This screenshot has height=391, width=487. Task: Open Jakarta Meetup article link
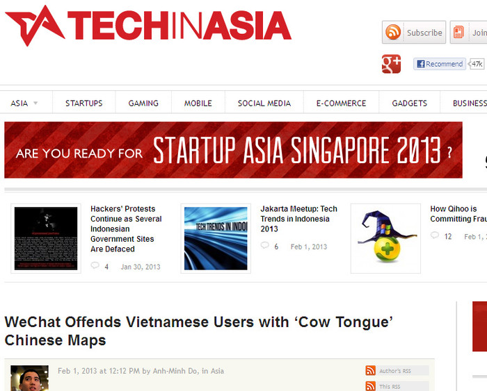click(x=298, y=219)
